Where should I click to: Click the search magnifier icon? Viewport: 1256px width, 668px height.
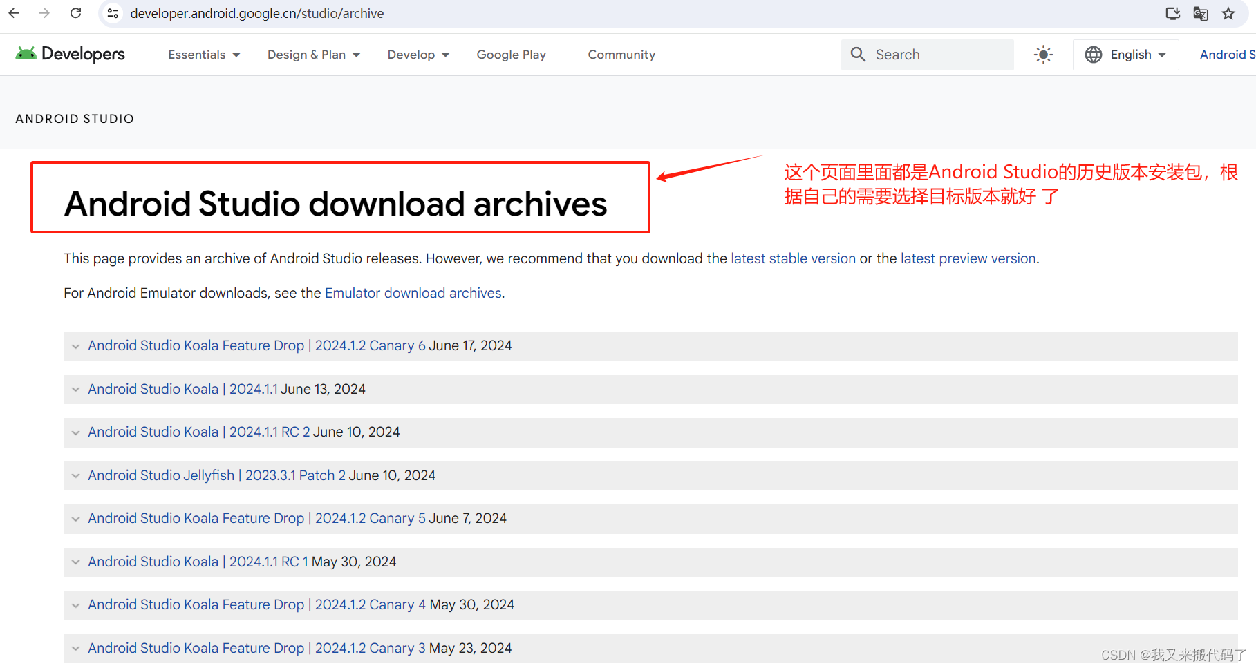(858, 54)
